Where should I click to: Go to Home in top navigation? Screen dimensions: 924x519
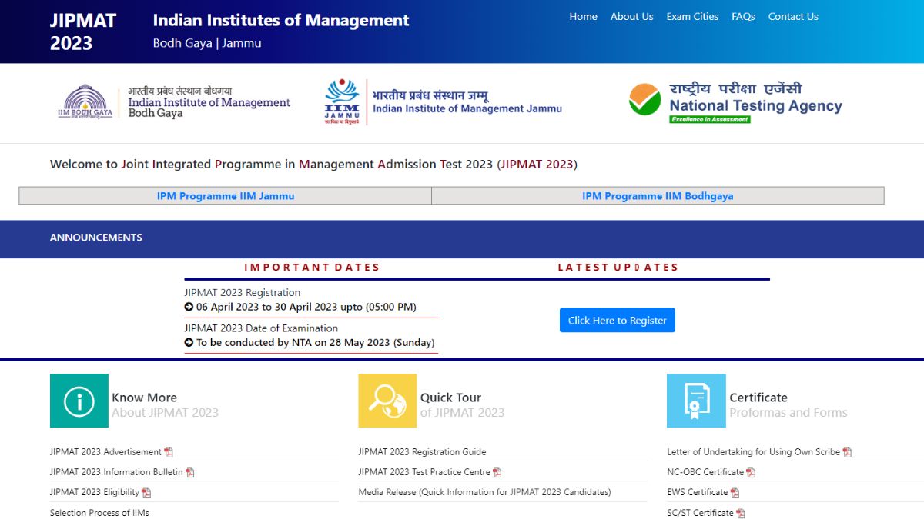(583, 16)
